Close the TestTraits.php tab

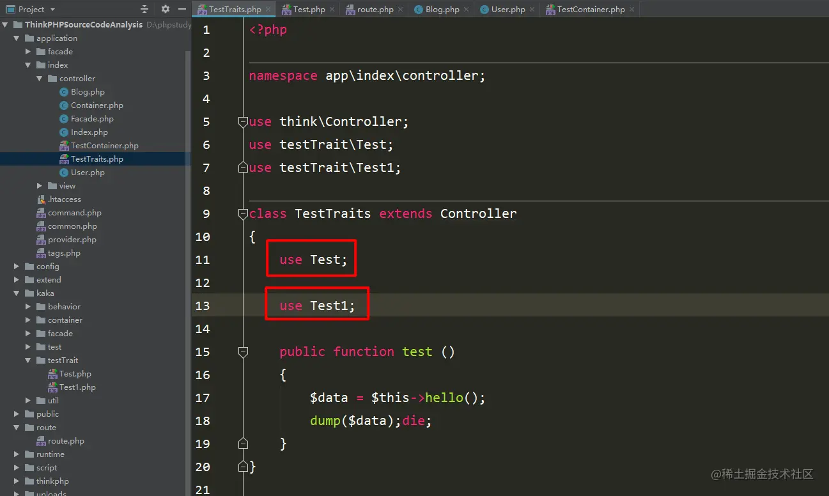[x=269, y=10]
